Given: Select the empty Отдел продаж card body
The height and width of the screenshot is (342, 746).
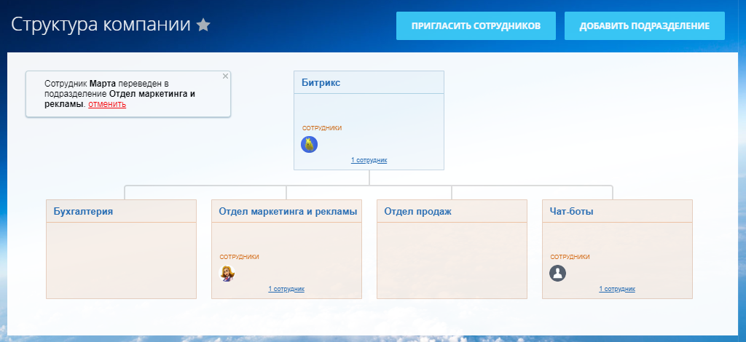Looking at the screenshot, I should tap(452, 261).
